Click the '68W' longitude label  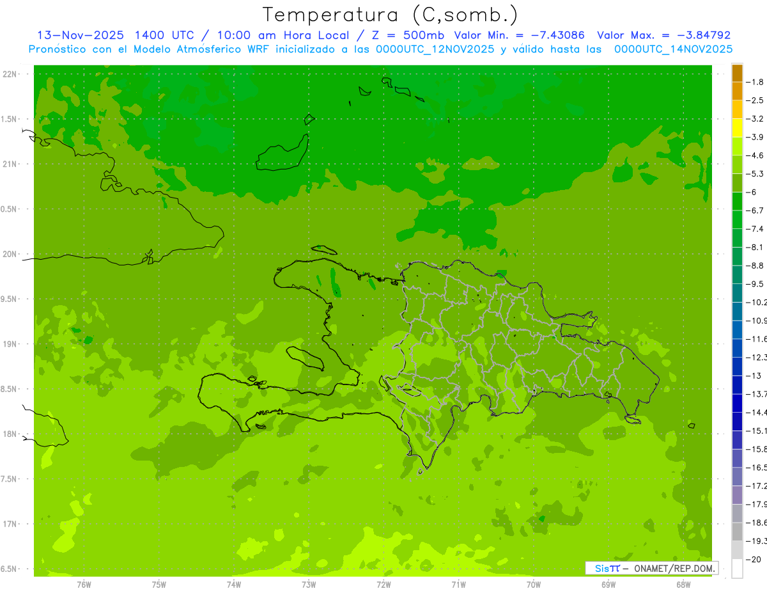pyautogui.click(x=683, y=584)
